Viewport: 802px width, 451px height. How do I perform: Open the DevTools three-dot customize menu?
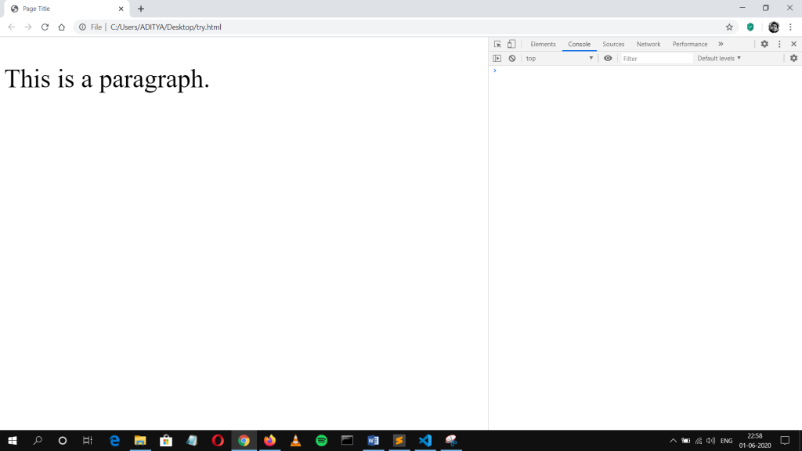click(x=779, y=45)
